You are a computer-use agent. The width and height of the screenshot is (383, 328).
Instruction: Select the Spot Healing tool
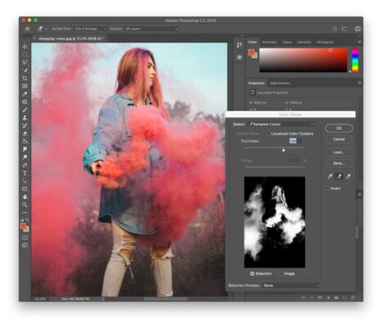(25, 102)
